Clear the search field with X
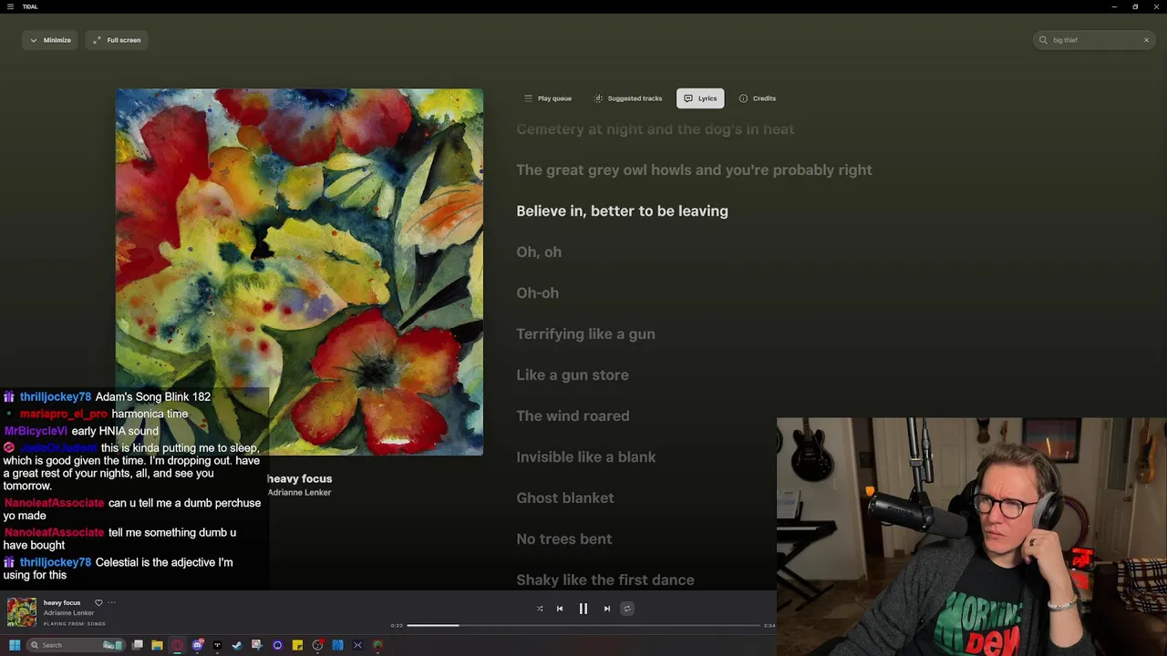Image resolution: width=1167 pixels, height=656 pixels. tap(1146, 40)
